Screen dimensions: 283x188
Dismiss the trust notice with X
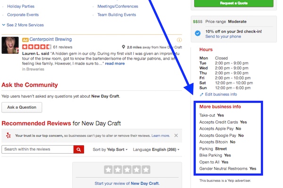tap(176, 135)
